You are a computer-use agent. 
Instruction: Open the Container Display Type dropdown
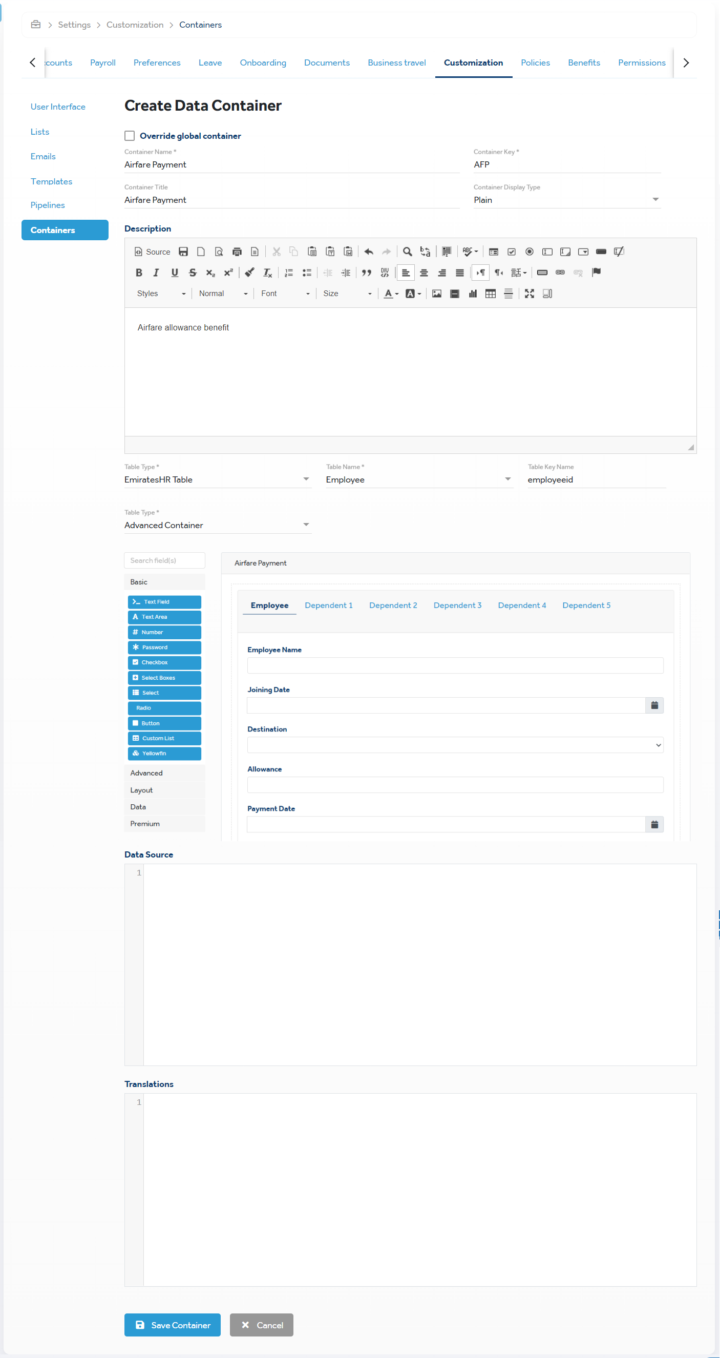(566, 200)
